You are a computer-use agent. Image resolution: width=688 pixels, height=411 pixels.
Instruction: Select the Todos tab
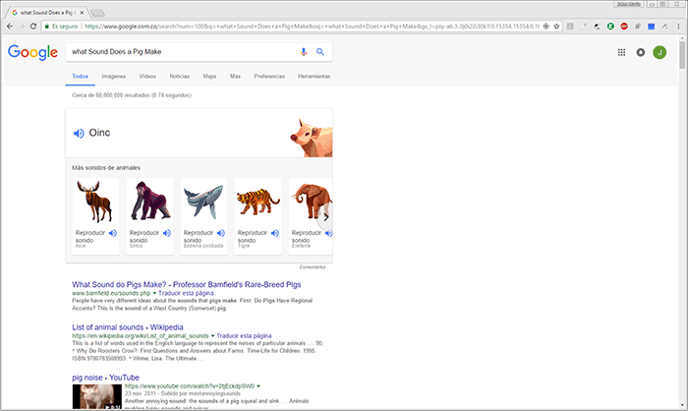pos(81,77)
